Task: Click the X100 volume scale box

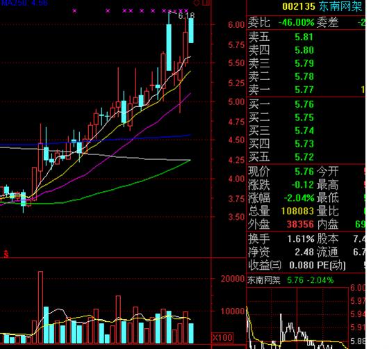Action: click(x=222, y=338)
